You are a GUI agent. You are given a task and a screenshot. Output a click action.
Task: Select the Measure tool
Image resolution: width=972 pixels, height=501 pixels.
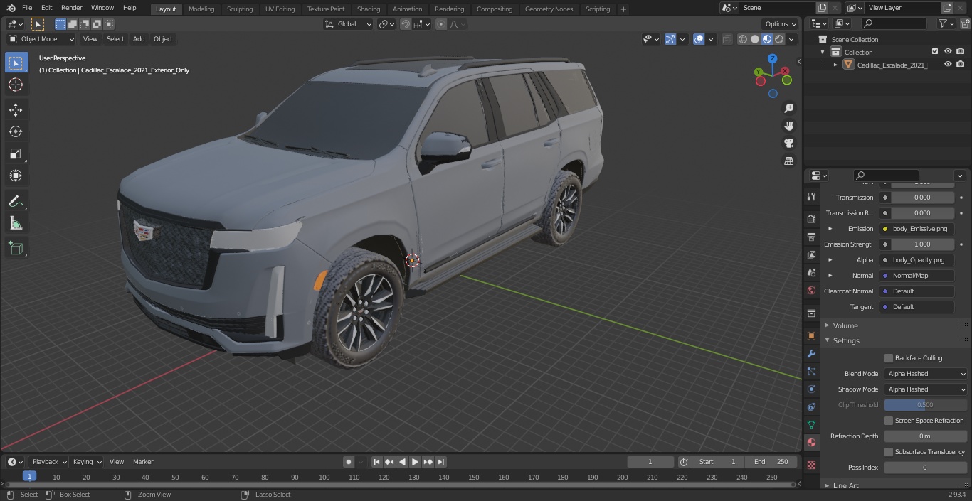[x=16, y=223]
